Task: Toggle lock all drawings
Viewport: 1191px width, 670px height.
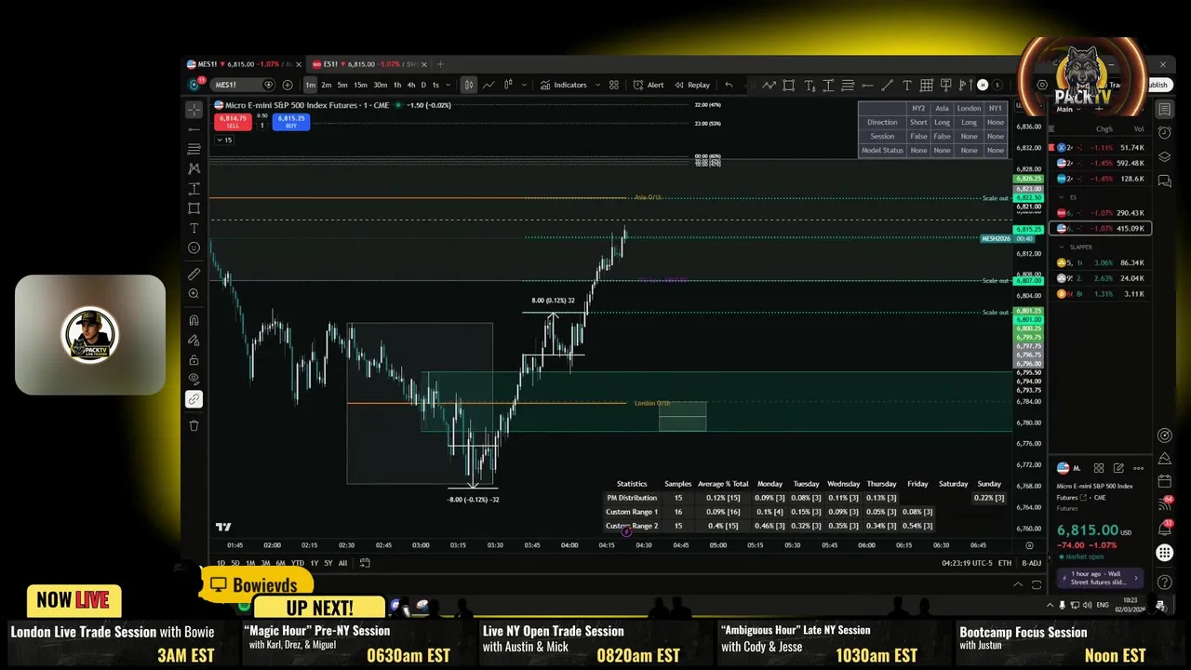Action: coord(194,360)
